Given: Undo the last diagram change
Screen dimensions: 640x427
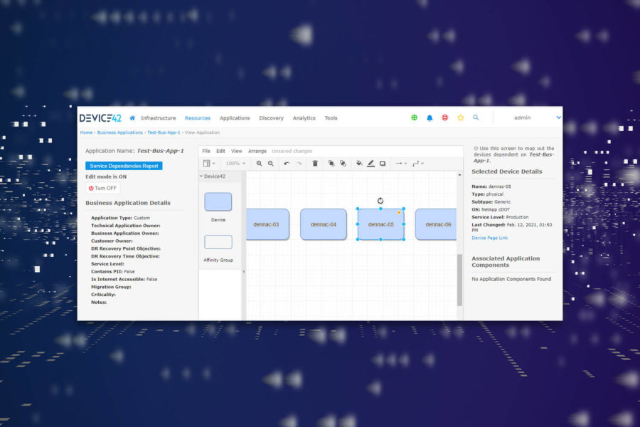Looking at the screenshot, I should 287,164.
